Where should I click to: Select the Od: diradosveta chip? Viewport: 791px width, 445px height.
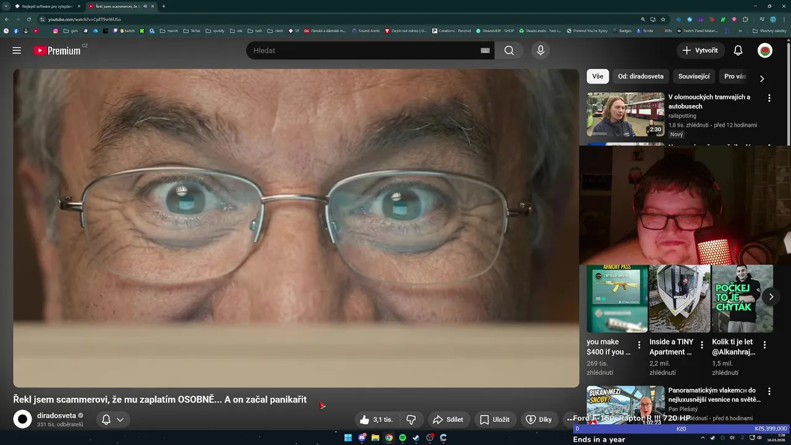(x=641, y=77)
